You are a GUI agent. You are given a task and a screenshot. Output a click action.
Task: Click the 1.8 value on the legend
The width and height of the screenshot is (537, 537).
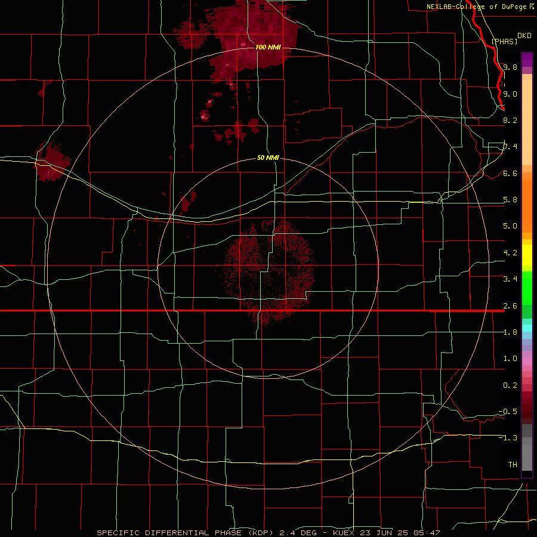(x=510, y=332)
